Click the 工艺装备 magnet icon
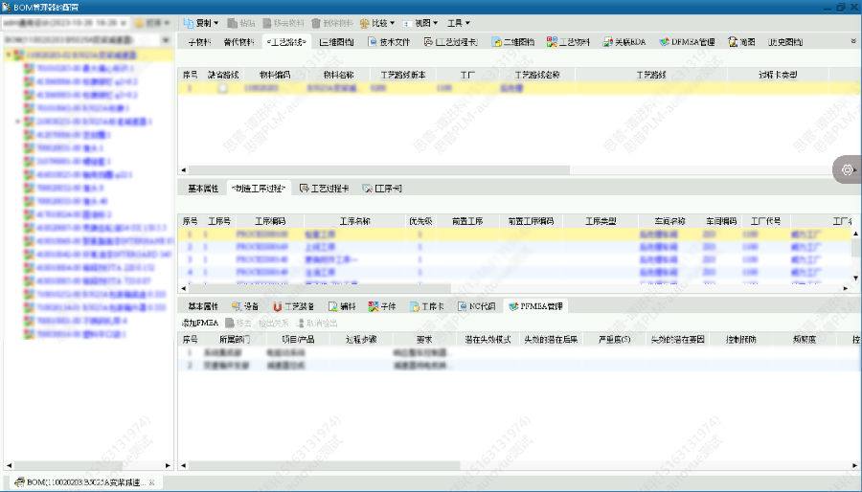Viewport: 862px width, 492px height. 277,306
